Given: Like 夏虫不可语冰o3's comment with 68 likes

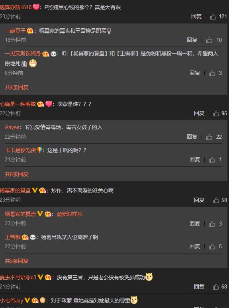Looking at the screenshot, I should click(216, 287).
